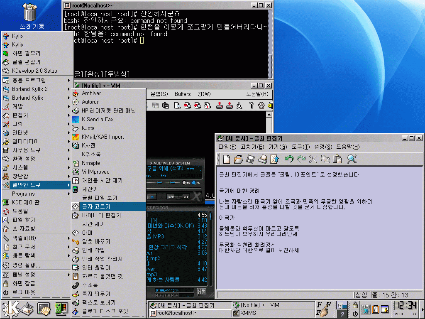The width and height of the screenshot is (425, 319).
Task: Expand the Borland Kylix 2 submenu
Action: 37,89
